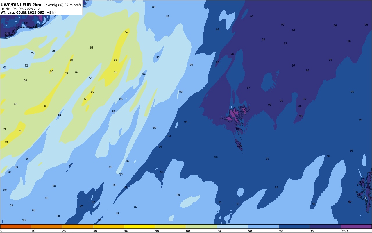This screenshot has height=233, width=372.
Task: Click the humidity value 67 on the map
Action: click(77, 72)
